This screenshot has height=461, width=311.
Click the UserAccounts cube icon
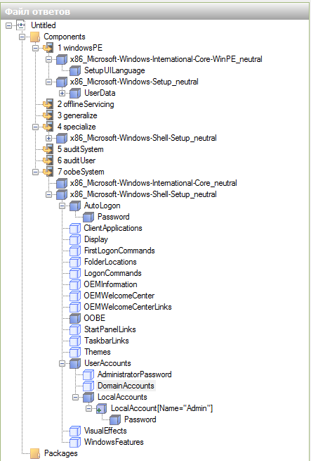coord(75,363)
